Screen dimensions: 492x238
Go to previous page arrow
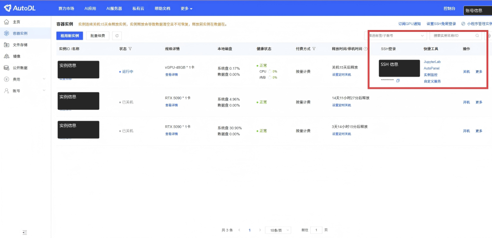pyautogui.click(x=239, y=230)
